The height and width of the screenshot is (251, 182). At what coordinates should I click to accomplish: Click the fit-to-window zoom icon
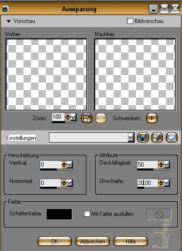tap(87, 118)
